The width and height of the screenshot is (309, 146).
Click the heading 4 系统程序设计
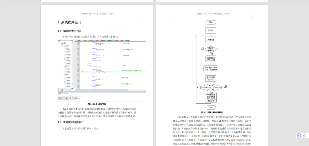click(x=69, y=22)
